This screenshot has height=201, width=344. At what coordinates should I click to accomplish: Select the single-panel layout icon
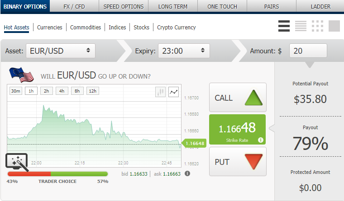pos(334,26)
